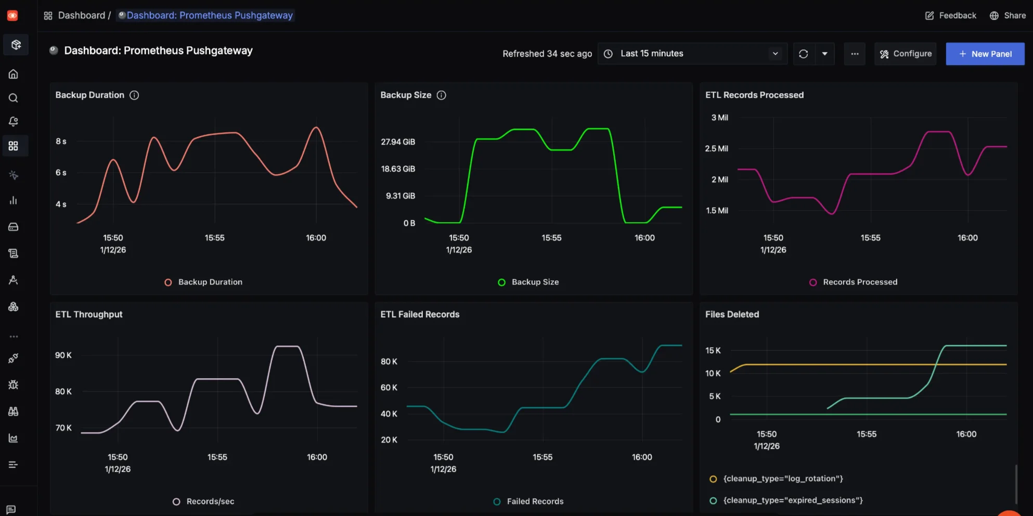The height and width of the screenshot is (516, 1033).
Task: Toggle the Failed Records legend entry
Action: tap(528, 501)
